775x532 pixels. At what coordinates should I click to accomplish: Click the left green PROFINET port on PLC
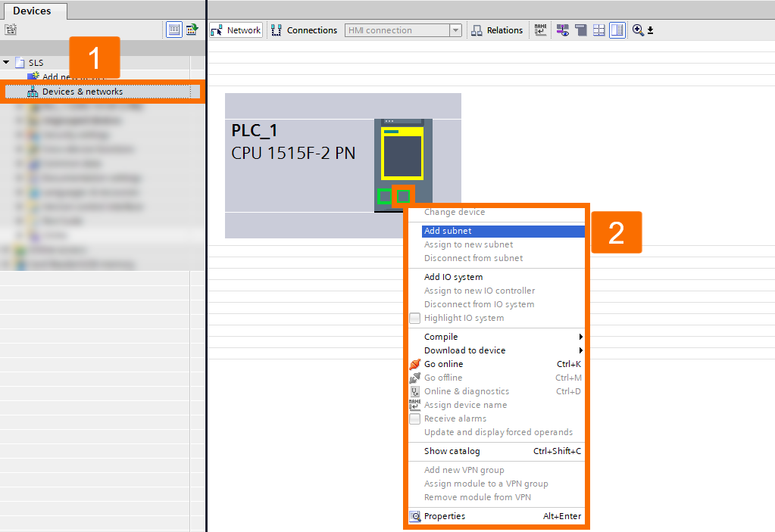click(385, 196)
